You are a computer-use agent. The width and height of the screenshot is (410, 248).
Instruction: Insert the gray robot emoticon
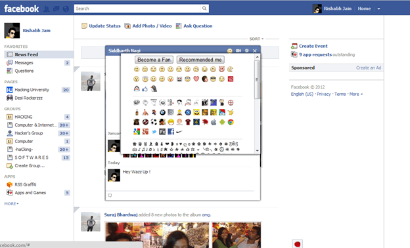pyautogui.click(x=179, y=79)
